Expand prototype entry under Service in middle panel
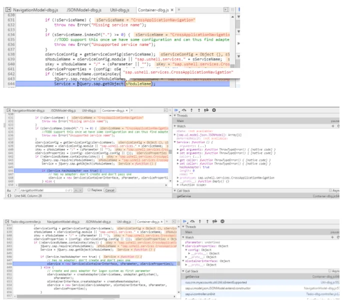Viewport: 345px width, 306px height. pyautogui.click(x=178, y=178)
